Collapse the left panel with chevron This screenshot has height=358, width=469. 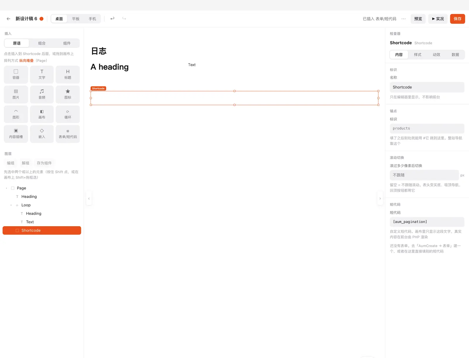pos(89,199)
